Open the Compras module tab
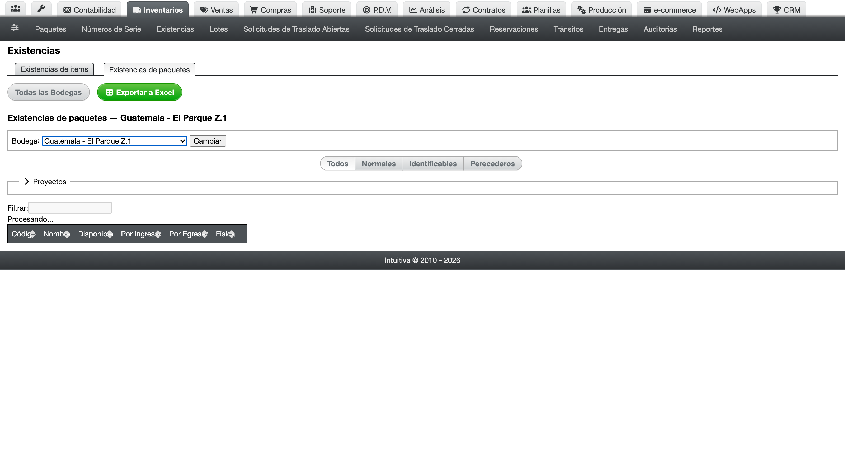The image size is (845, 475). click(270, 9)
